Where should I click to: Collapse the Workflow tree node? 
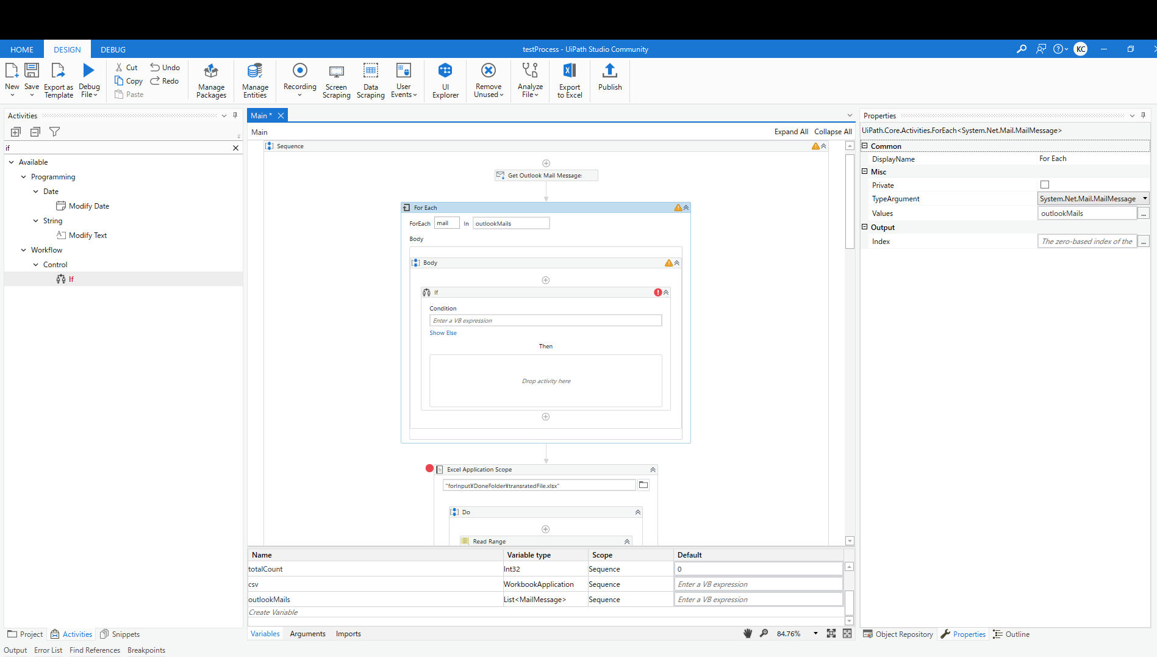click(x=24, y=250)
